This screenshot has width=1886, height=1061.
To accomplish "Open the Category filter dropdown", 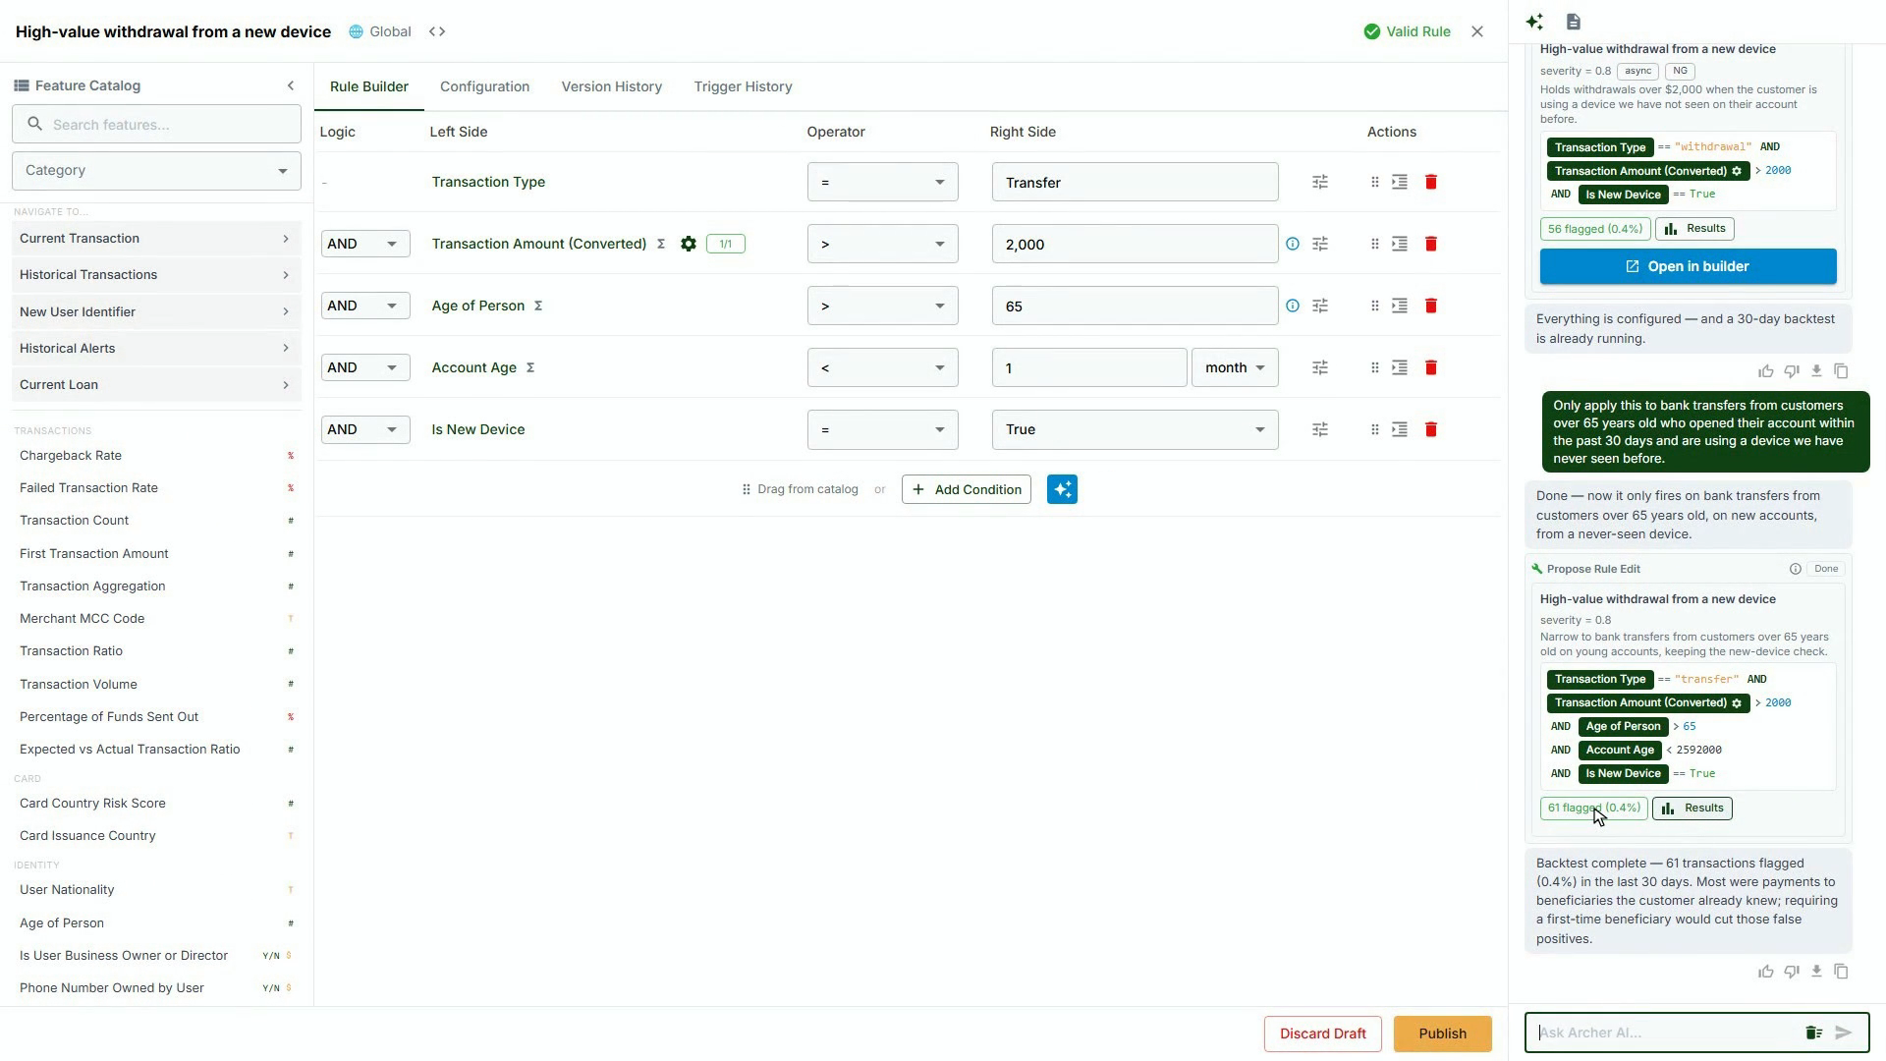I will click(x=156, y=171).
